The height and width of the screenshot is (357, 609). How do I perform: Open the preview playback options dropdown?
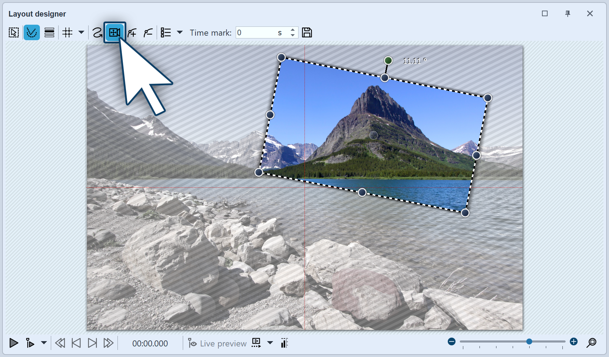270,343
